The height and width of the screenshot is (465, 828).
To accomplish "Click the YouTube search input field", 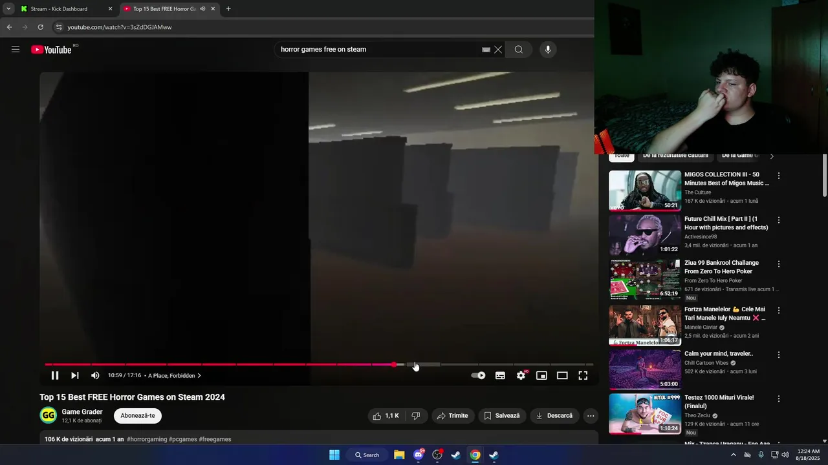I will 378,50.
